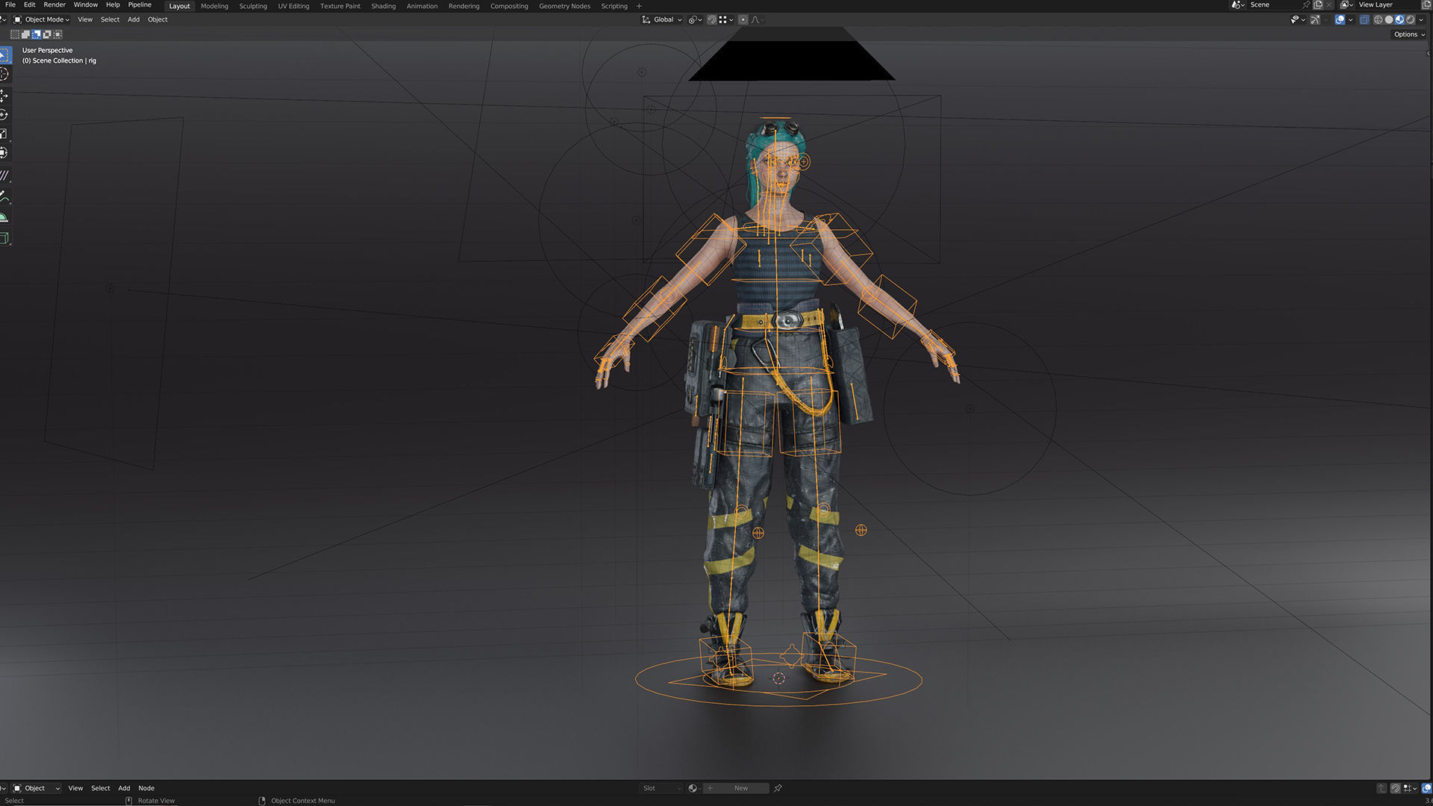
Task: Switch to wireframe viewport shading
Action: (1378, 20)
